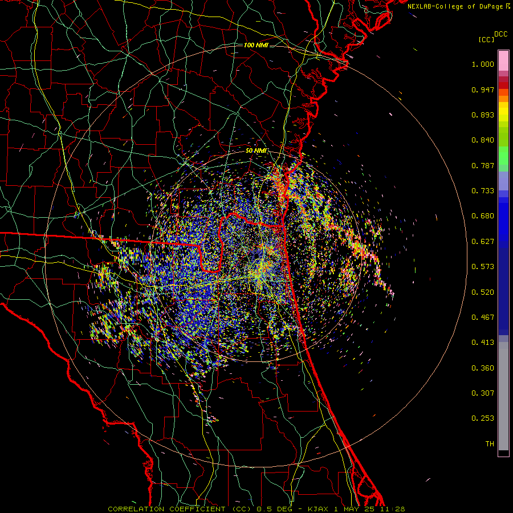The height and width of the screenshot is (513, 513).
Task: Click the 0.467 legend value
Action: click(x=483, y=317)
